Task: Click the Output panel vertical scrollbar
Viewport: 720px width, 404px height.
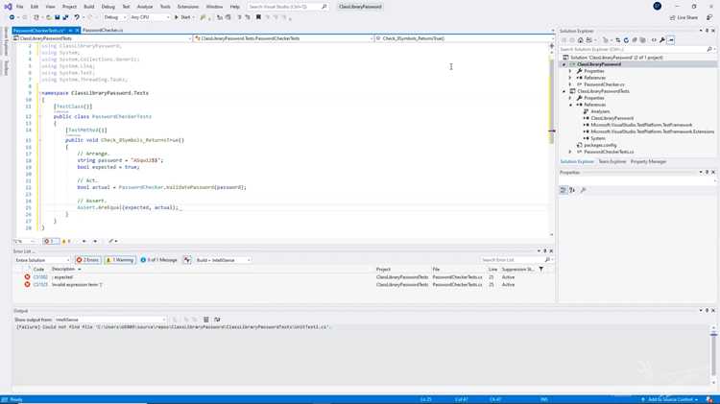Action: 713,354
